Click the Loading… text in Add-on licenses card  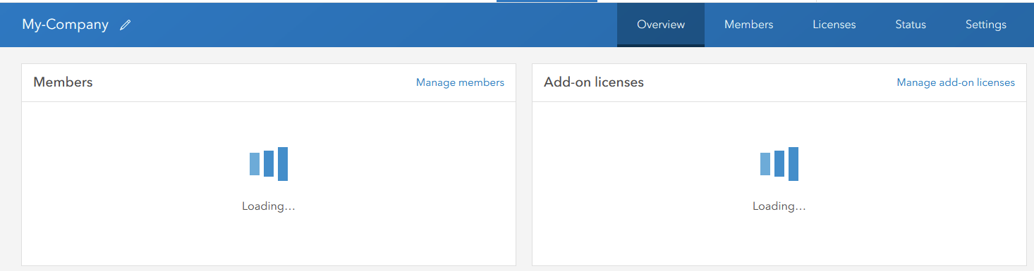tap(779, 206)
